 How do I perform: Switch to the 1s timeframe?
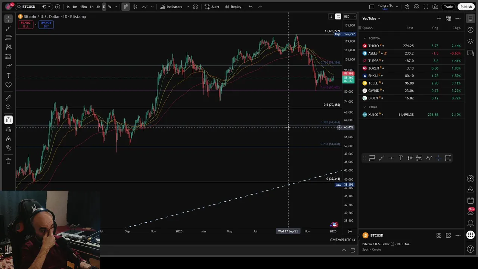click(x=68, y=7)
